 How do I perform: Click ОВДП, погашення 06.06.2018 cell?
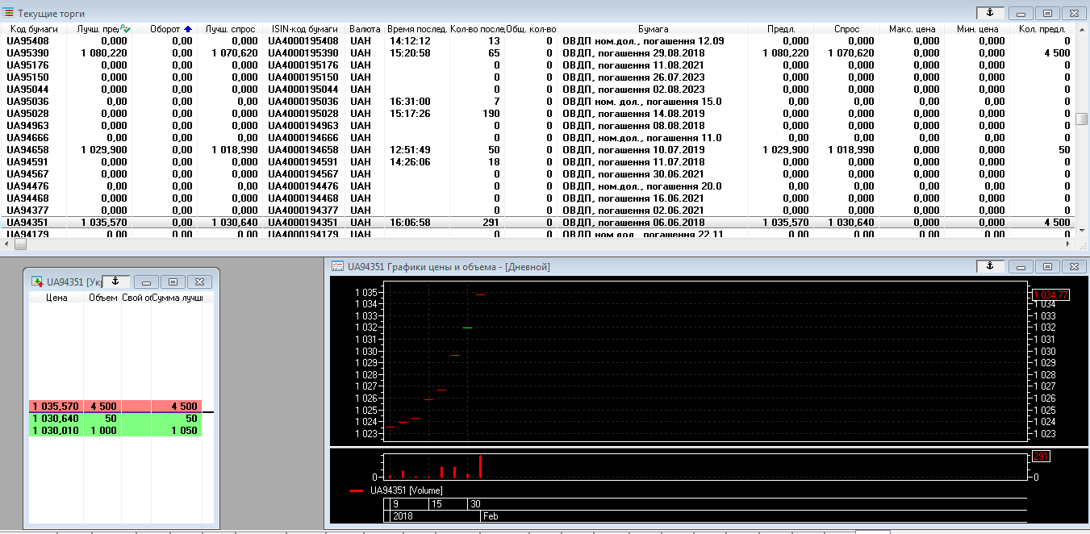[x=633, y=222]
